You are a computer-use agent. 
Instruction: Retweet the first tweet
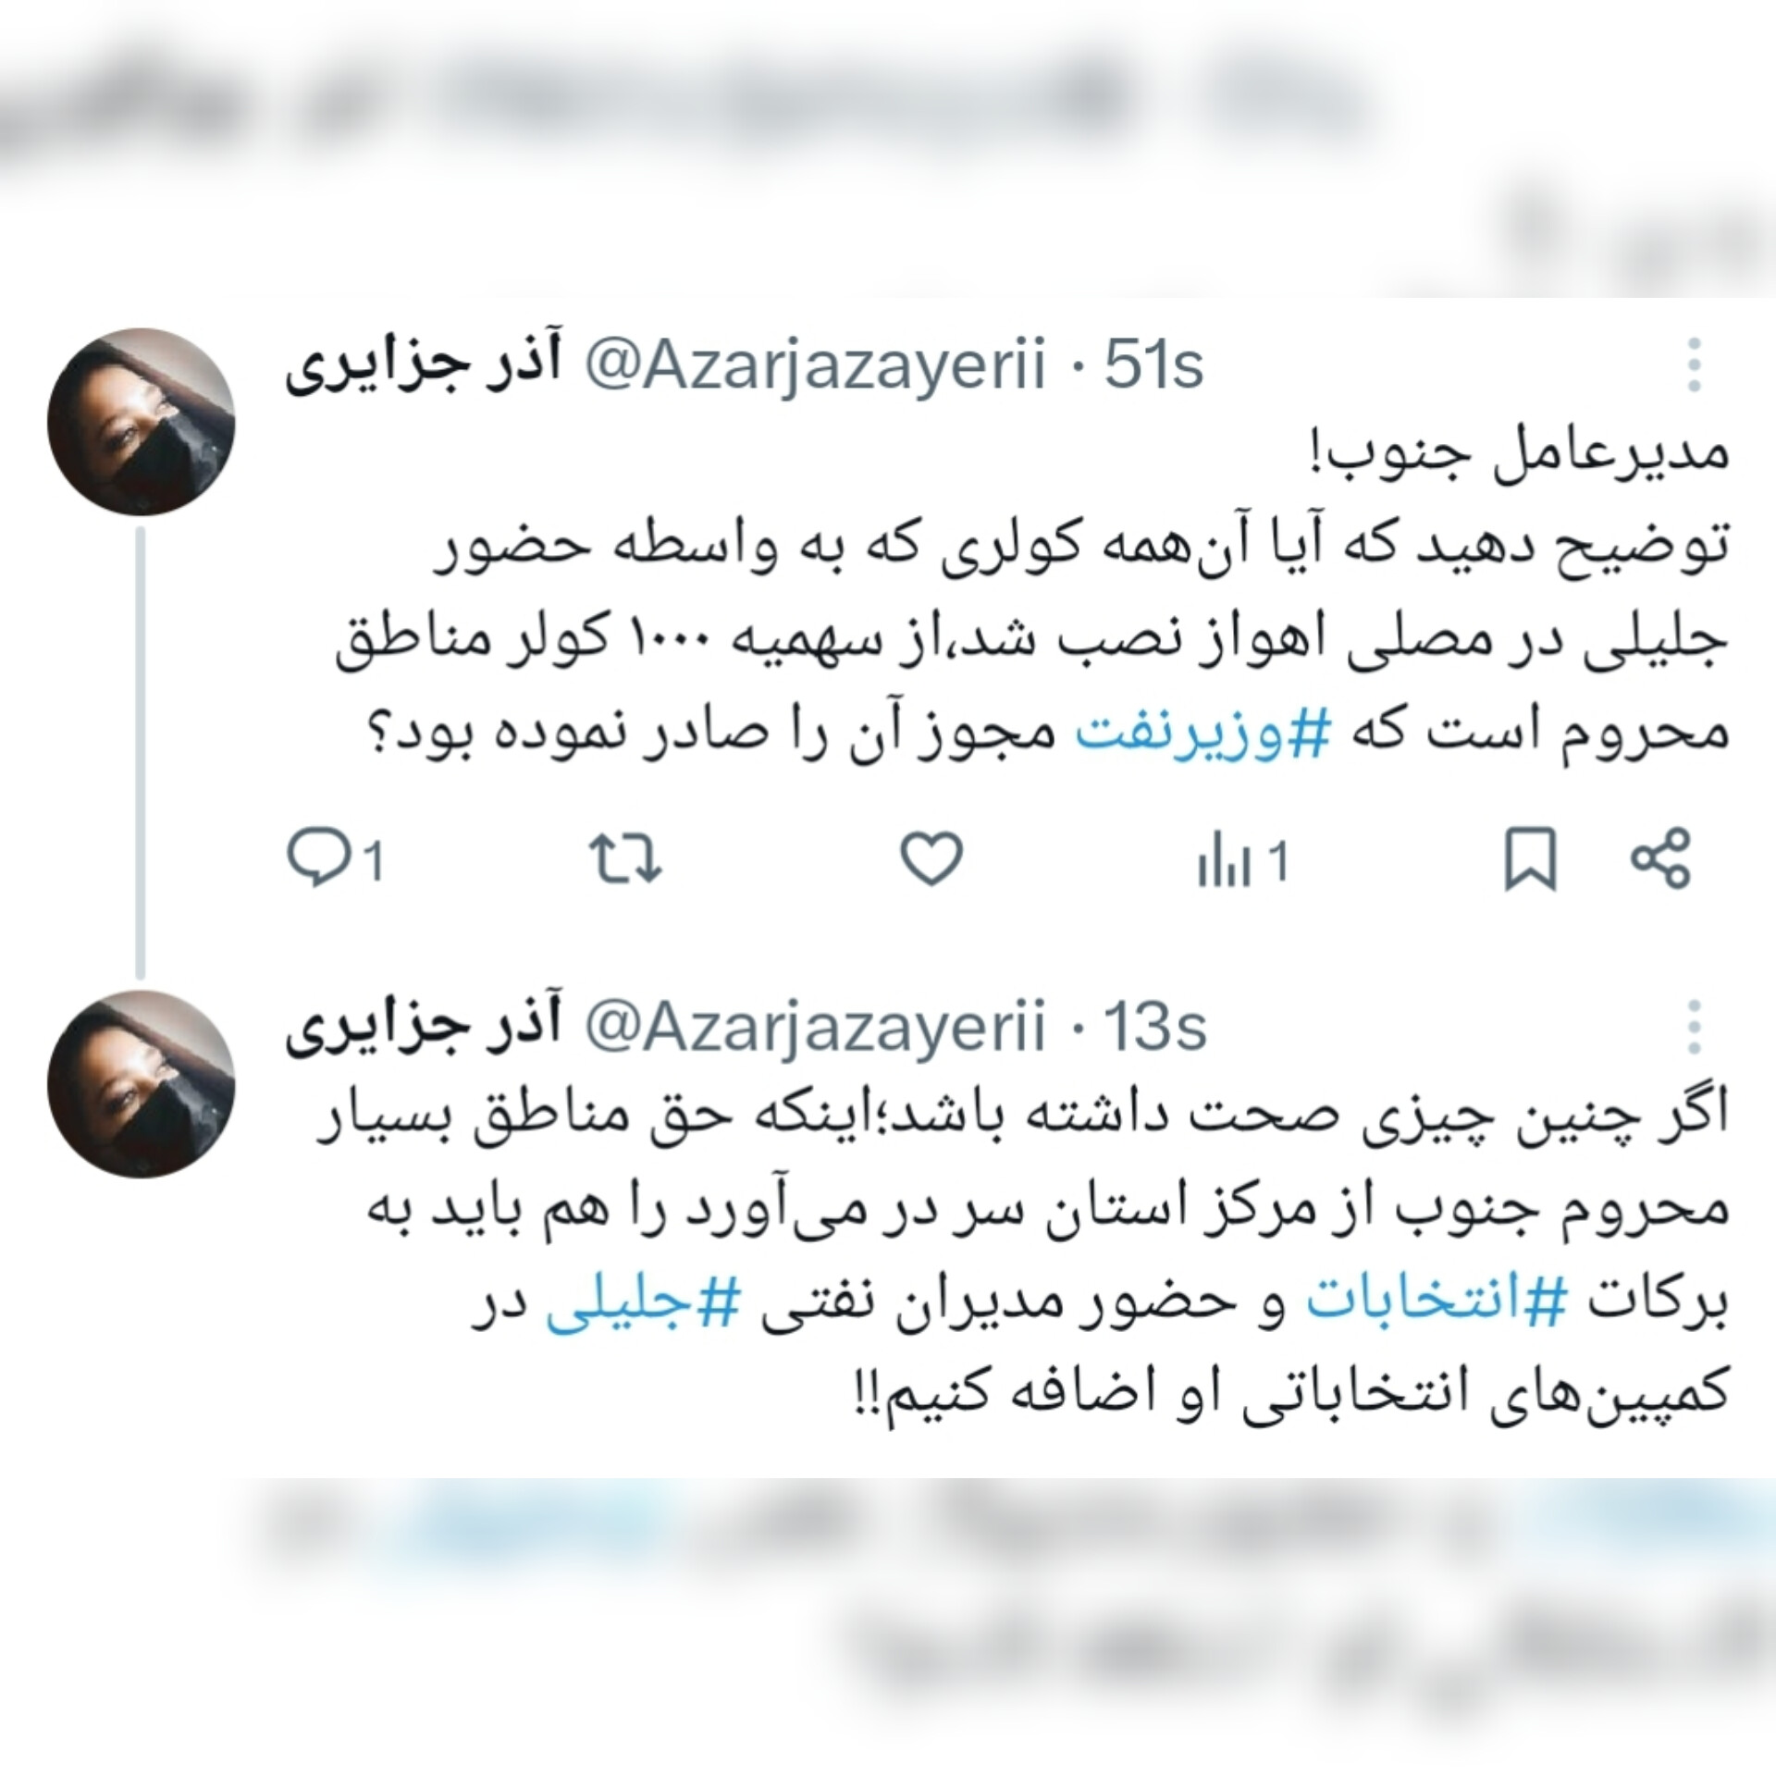click(626, 859)
